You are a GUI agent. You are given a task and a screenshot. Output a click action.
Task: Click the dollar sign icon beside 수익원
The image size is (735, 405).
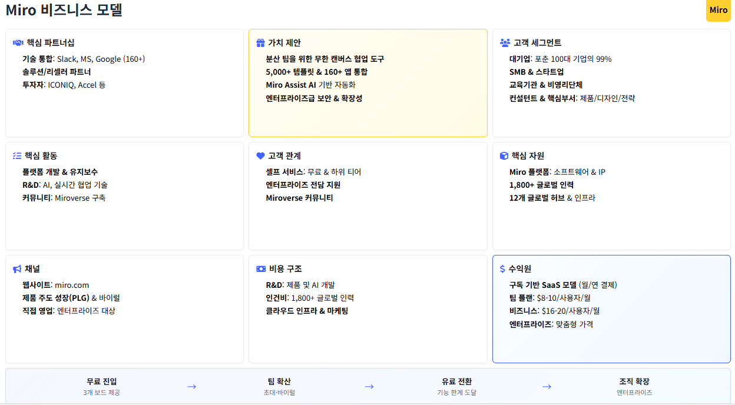(x=502, y=269)
